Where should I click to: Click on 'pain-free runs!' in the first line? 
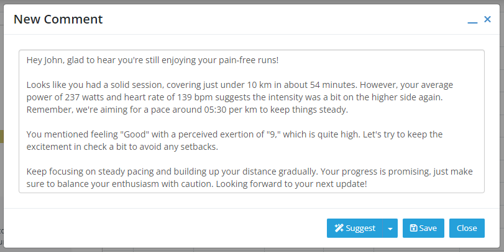(249, 60)
